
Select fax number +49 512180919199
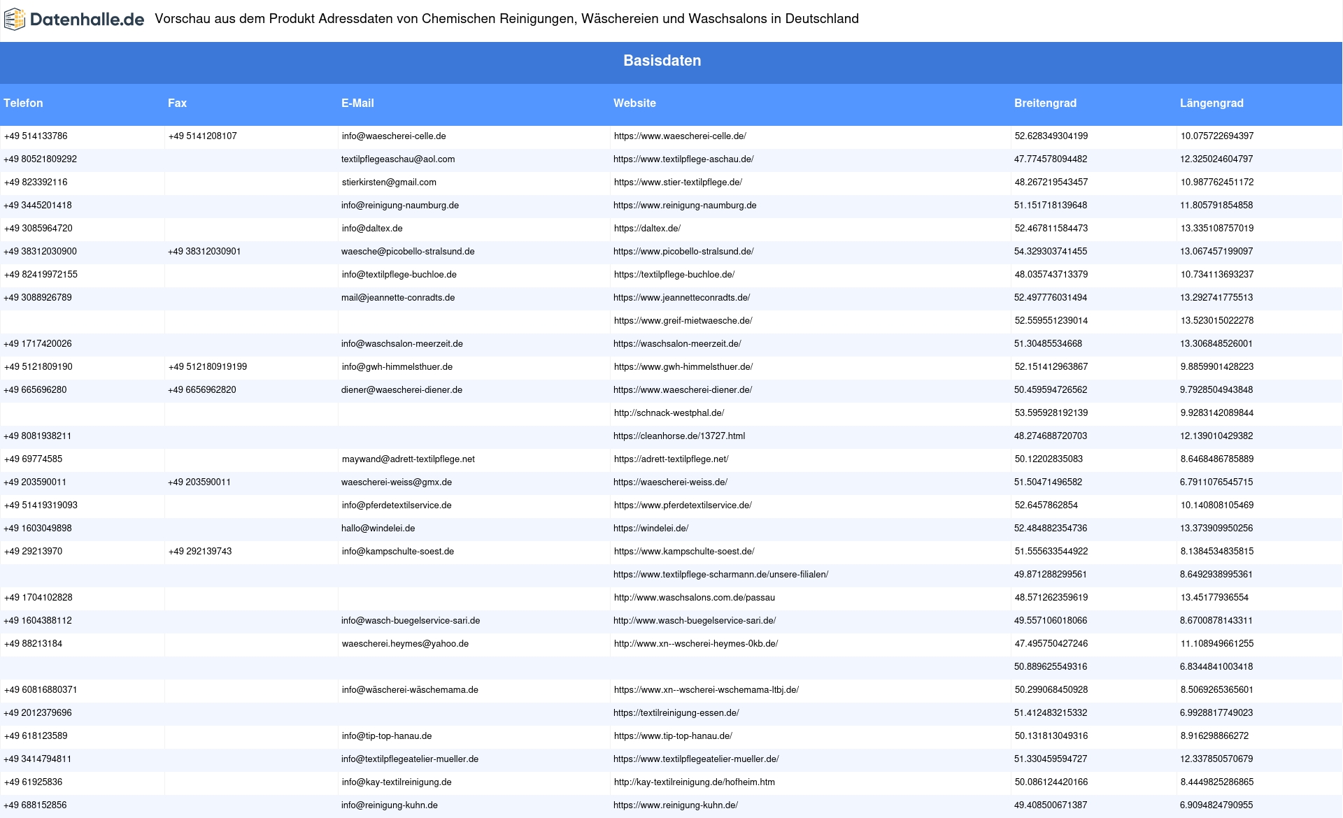tap(208, 367)
